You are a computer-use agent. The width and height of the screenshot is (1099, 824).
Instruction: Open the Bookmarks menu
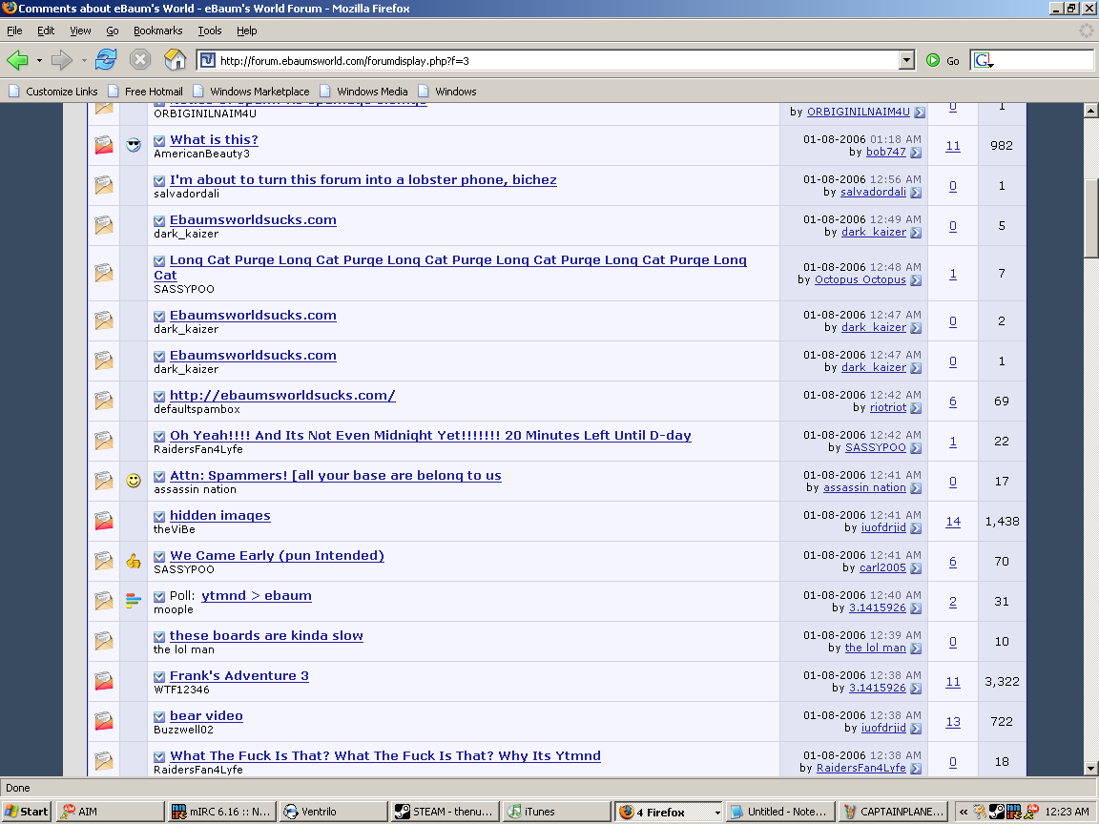pyautogui.click(x=157, y=31)
